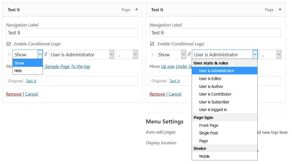The image size is (292, 164).
Task: Open left User is Administrator dropdown
Action: pos(81,55)
